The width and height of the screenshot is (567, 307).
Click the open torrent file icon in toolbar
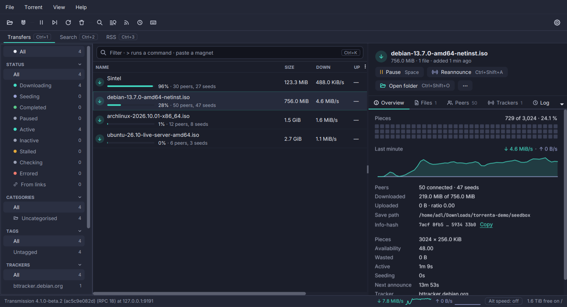point(10,23)
